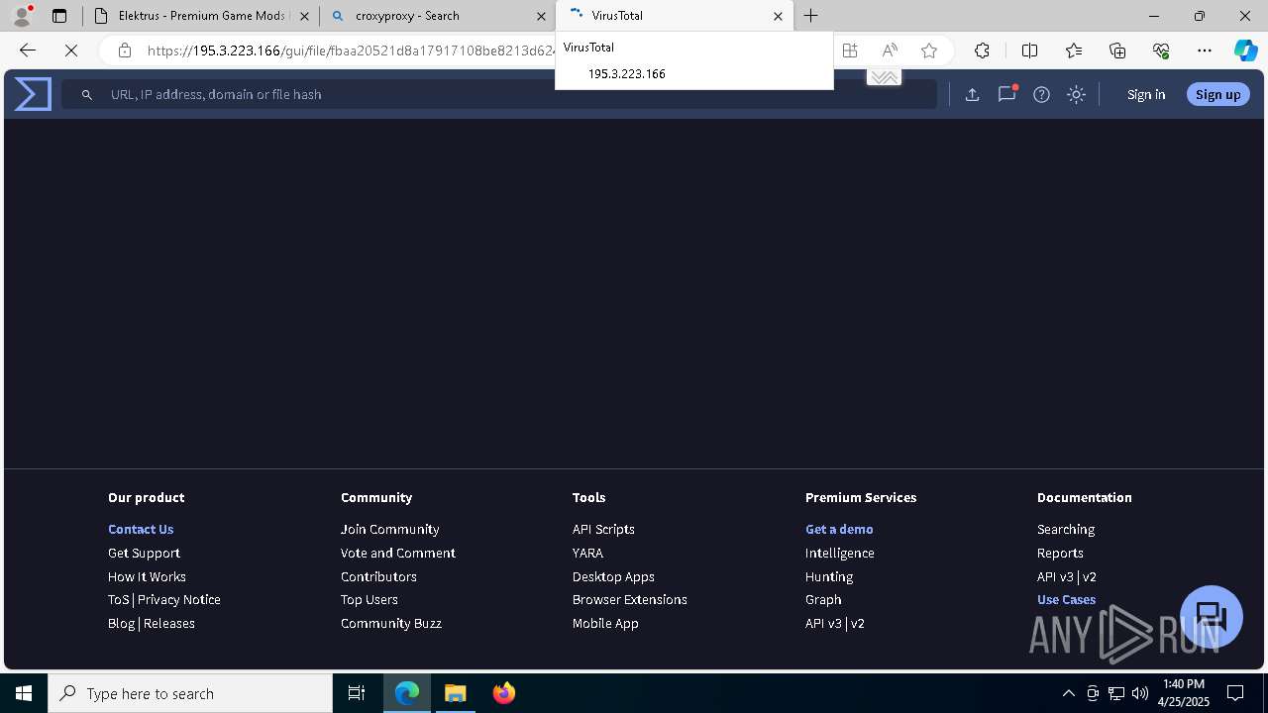Open a new tab with plus button
Screen dimensions: 1268x713
[x=811, y=16]
